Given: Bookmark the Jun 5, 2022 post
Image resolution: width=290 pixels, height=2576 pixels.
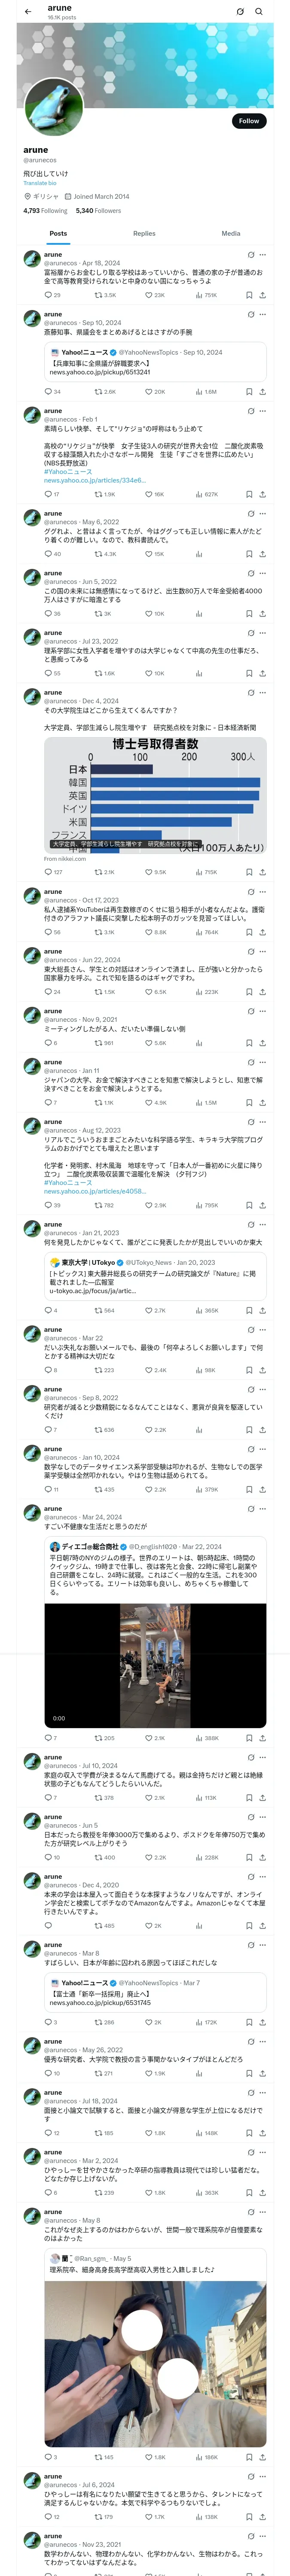Looking at the screenshot, I should coord(249,613).
